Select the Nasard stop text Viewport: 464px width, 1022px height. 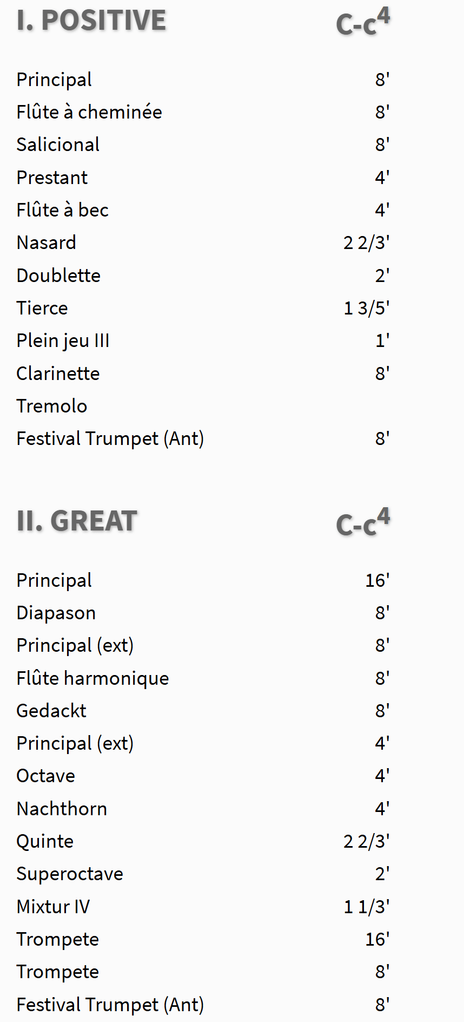click(47, 243)
